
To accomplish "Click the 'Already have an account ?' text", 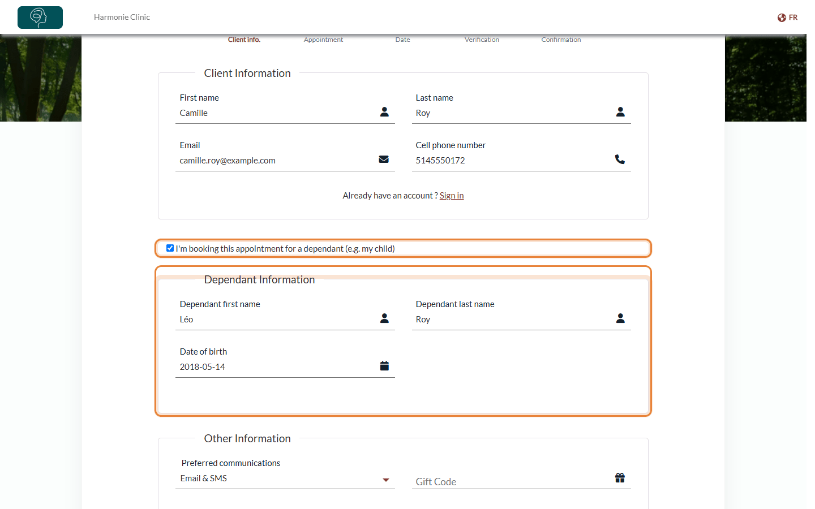I will [x=390, y=196].
